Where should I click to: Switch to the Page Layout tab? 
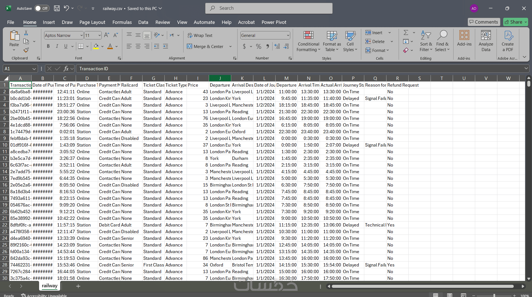click(x=92, y=22)
